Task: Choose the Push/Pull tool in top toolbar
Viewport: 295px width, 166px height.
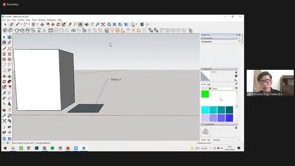Action: (42, 24)
